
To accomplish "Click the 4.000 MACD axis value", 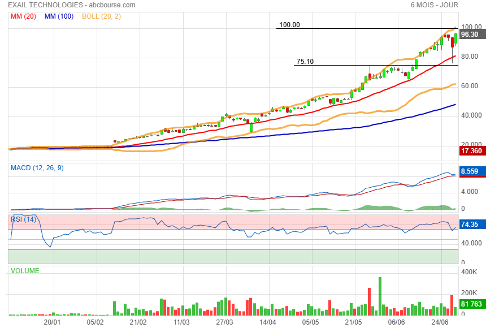I will [x=470, y=192].
